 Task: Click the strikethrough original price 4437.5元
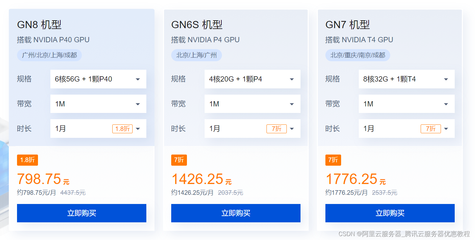[x=73, y=193]
